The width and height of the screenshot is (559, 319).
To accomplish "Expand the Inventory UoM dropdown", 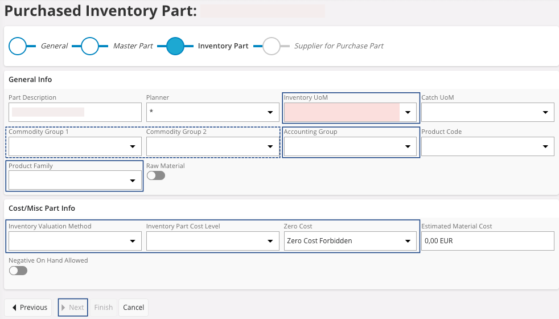I will click(408, 113).
